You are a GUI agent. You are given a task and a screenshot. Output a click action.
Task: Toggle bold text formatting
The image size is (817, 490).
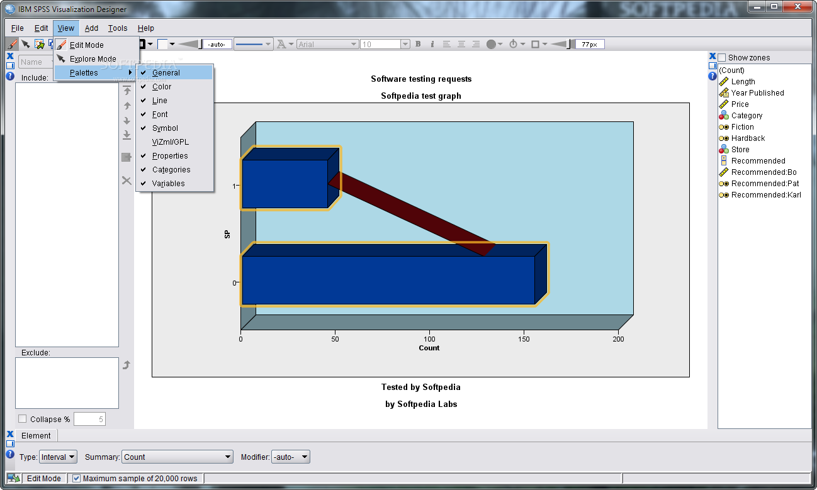pyautogui.click(x=419, y=44)
